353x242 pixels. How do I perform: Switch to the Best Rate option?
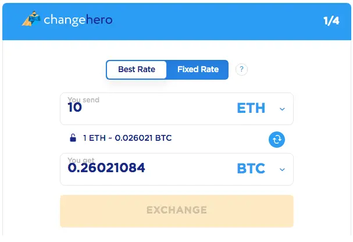coord(137,70)
